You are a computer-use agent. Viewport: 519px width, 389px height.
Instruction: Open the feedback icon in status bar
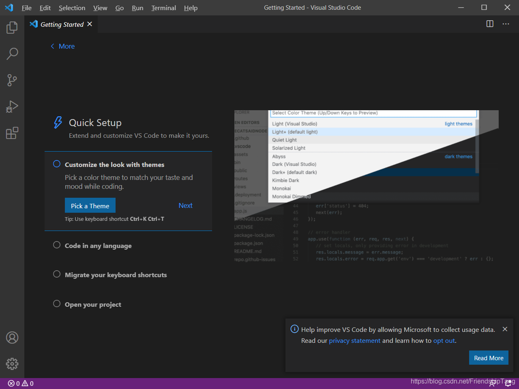point(492,383)
